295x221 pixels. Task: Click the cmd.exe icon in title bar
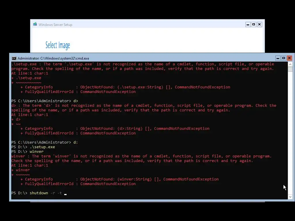coord(14,58)
